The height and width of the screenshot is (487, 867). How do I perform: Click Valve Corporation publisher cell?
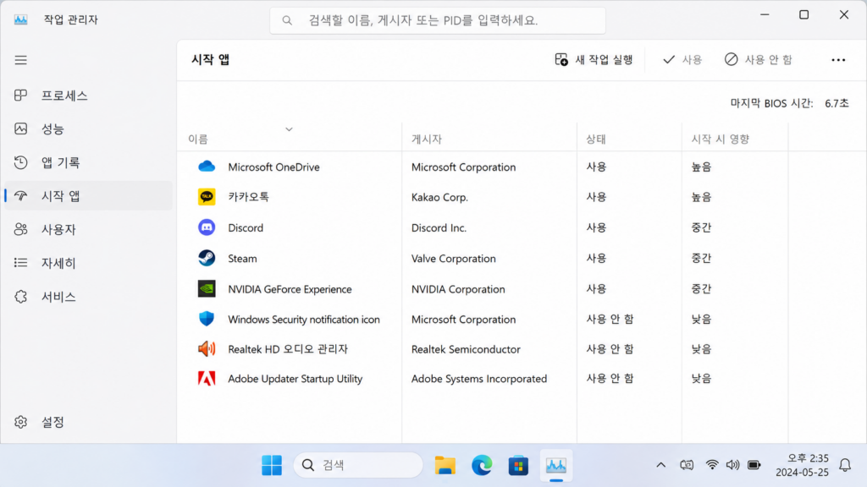click(x=454, y=259)
